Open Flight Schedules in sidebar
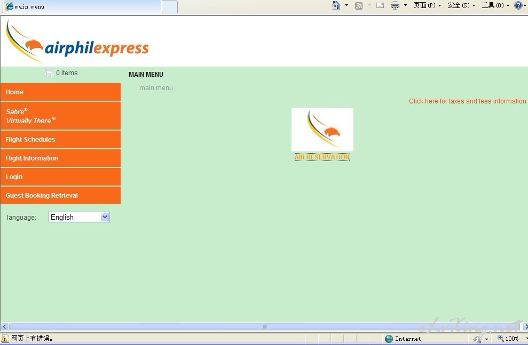The image size is (528, 345). (61, 140)
